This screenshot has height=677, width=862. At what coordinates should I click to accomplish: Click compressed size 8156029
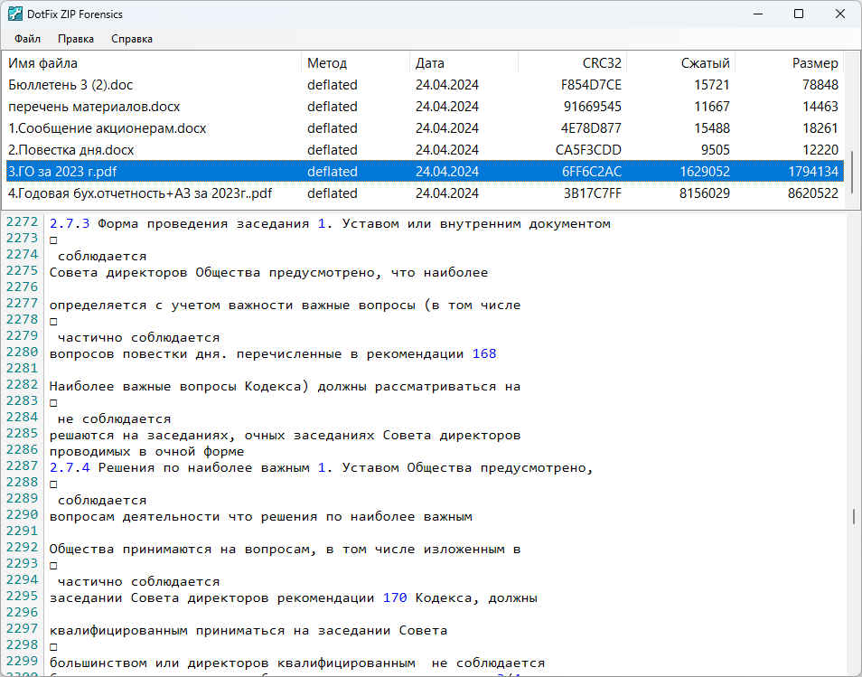click(x=705, y=193)
